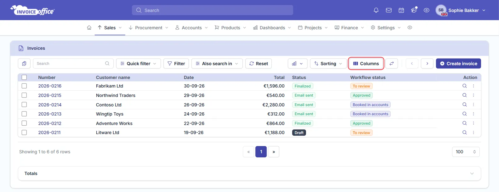Open the Also search in dropdown

click(217, 64)
